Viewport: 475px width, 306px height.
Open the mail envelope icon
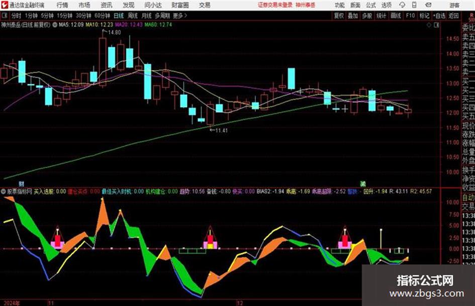tap(428, 5)
